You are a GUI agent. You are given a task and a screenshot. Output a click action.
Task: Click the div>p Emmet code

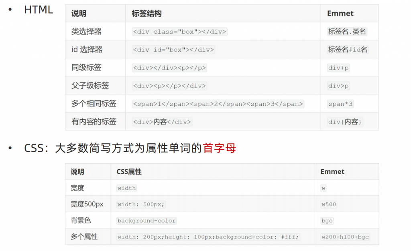coord(338,86)
